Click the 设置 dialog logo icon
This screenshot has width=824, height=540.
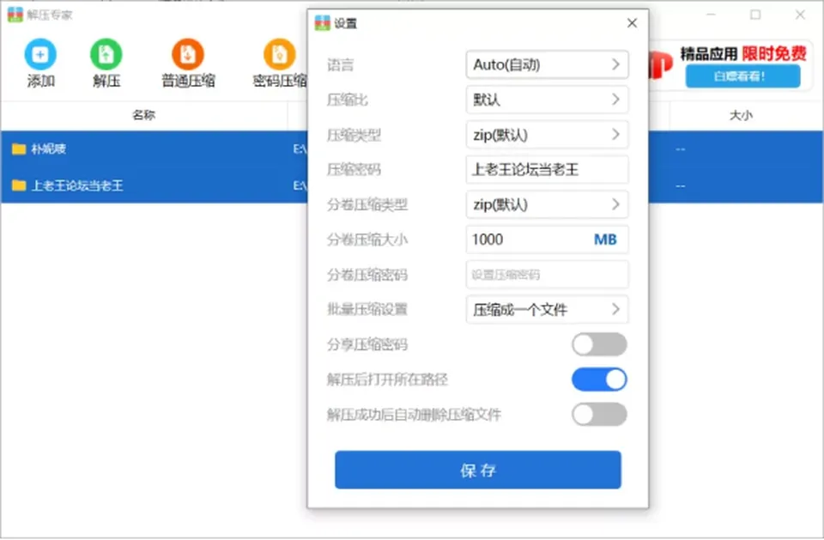tap(322, 23)
